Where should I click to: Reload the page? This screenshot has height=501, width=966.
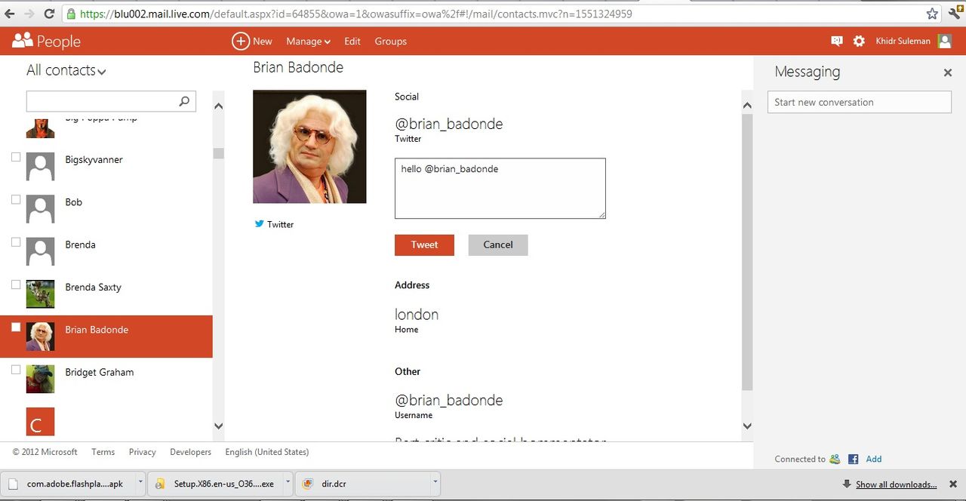point(50,14)
